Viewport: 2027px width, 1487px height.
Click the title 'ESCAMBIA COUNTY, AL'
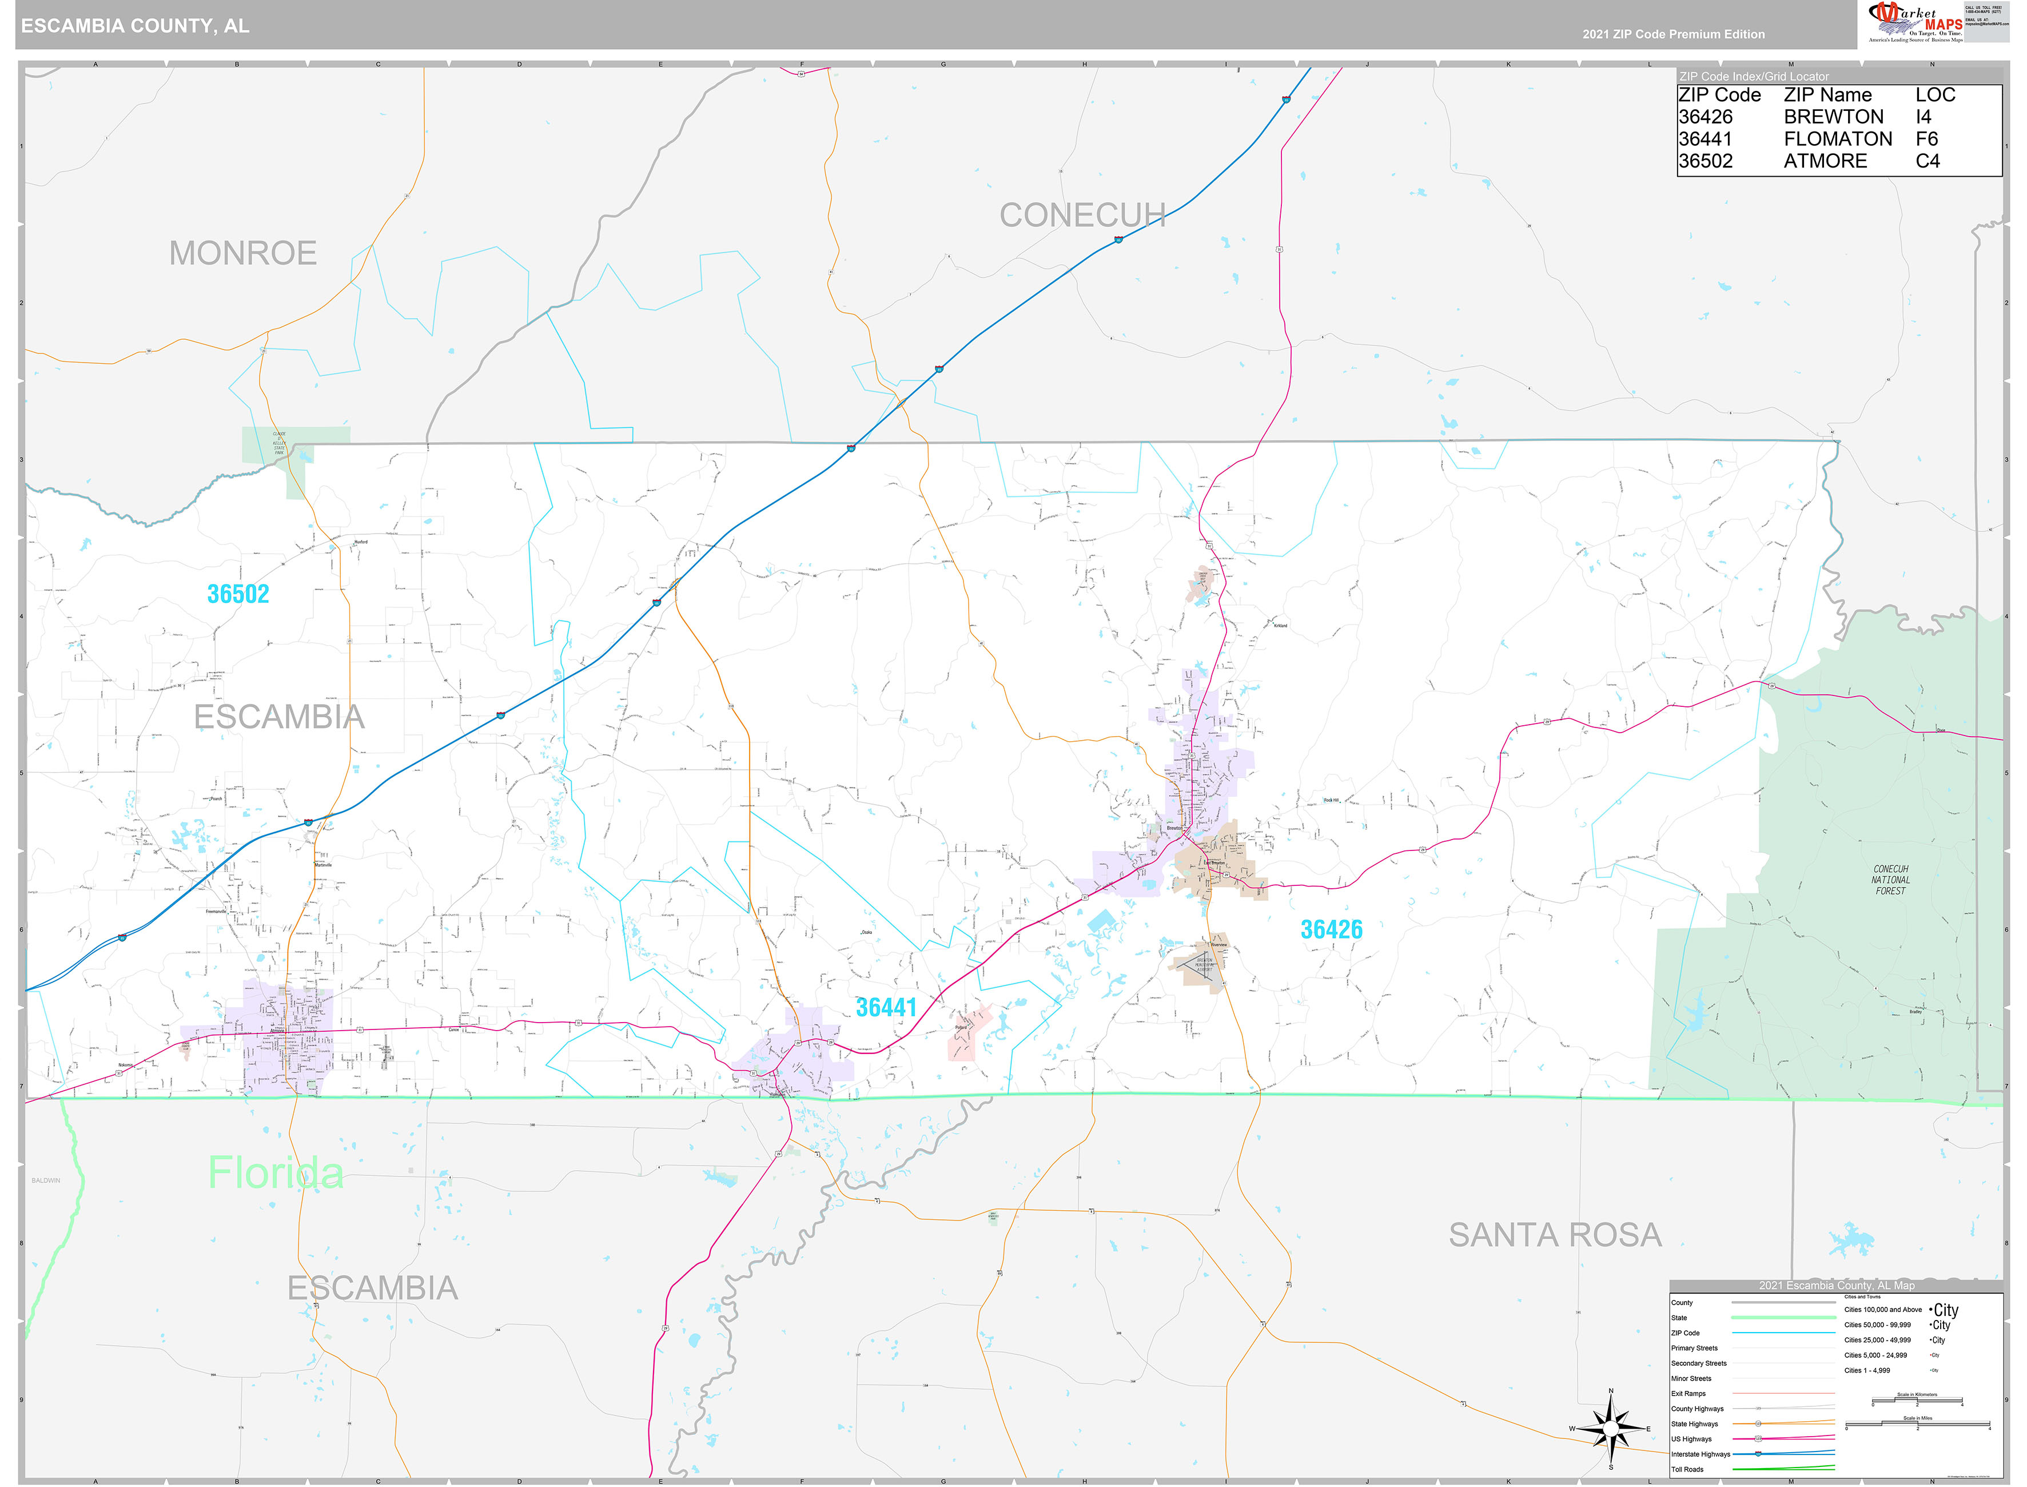click(135, 26)
